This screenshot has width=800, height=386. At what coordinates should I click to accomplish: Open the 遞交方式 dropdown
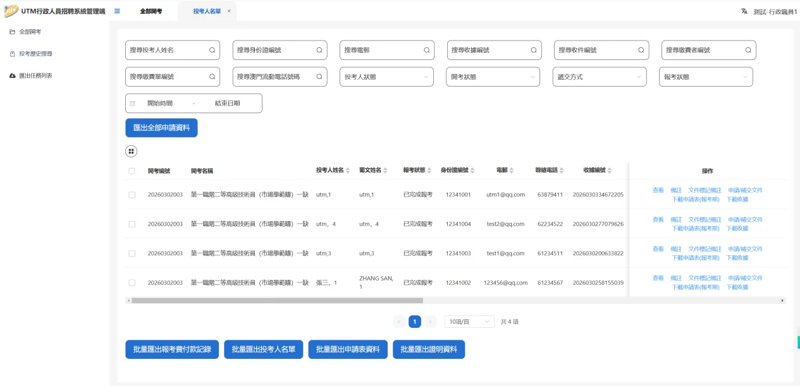click(x=600, y=76)
